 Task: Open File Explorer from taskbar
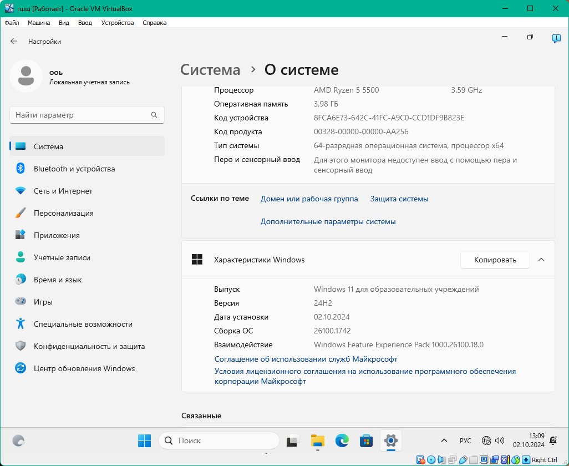317,440
